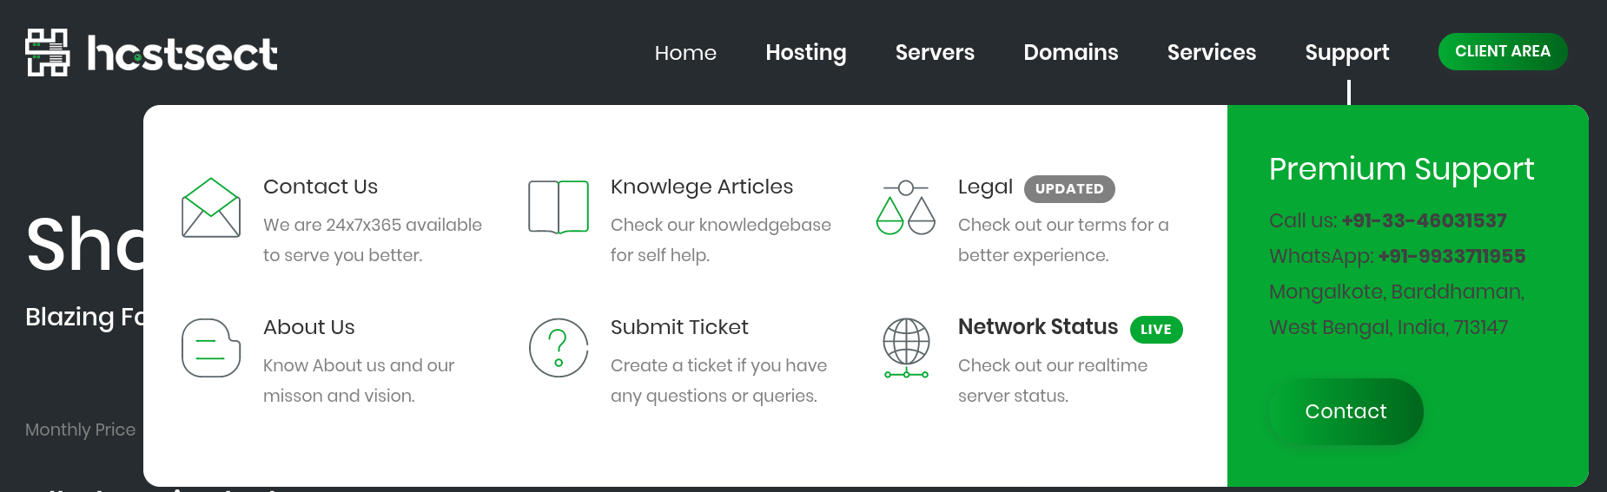Click the Submit Ticket question mark icon
1607x492 pixels.
[559, 348]
